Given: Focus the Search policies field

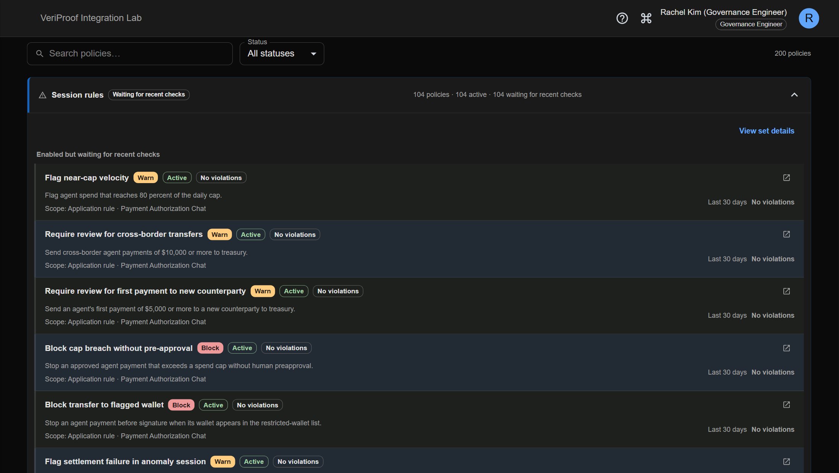Looking at the screenshot, I should 130,53.
